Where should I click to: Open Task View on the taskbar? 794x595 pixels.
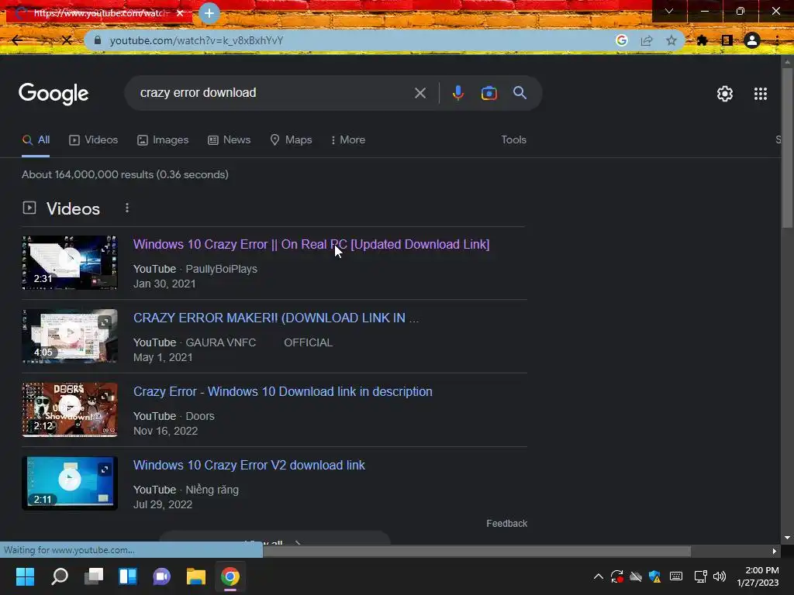[x=94, y=576]
